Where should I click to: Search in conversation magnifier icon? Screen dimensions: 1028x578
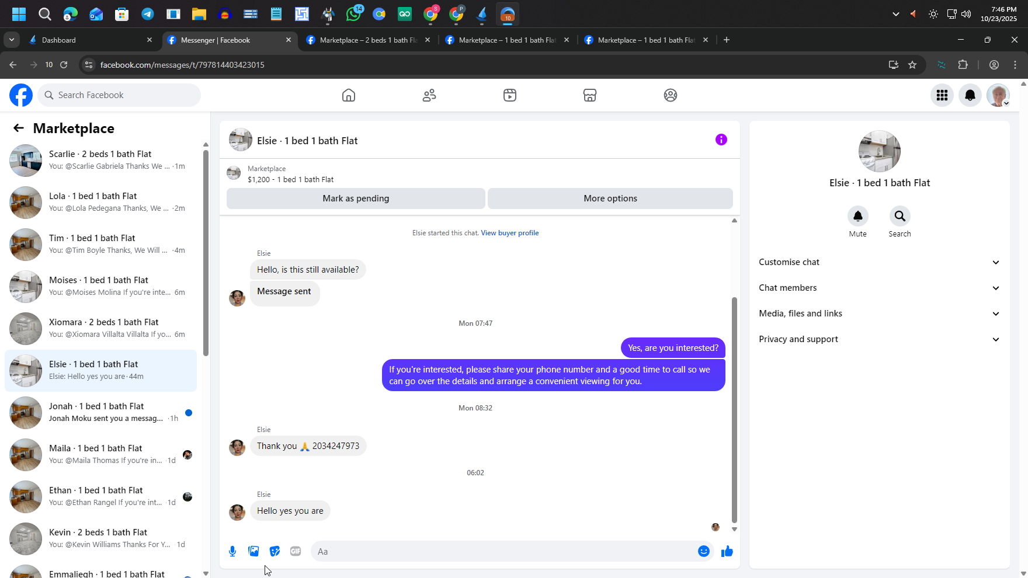pos(900,216)
